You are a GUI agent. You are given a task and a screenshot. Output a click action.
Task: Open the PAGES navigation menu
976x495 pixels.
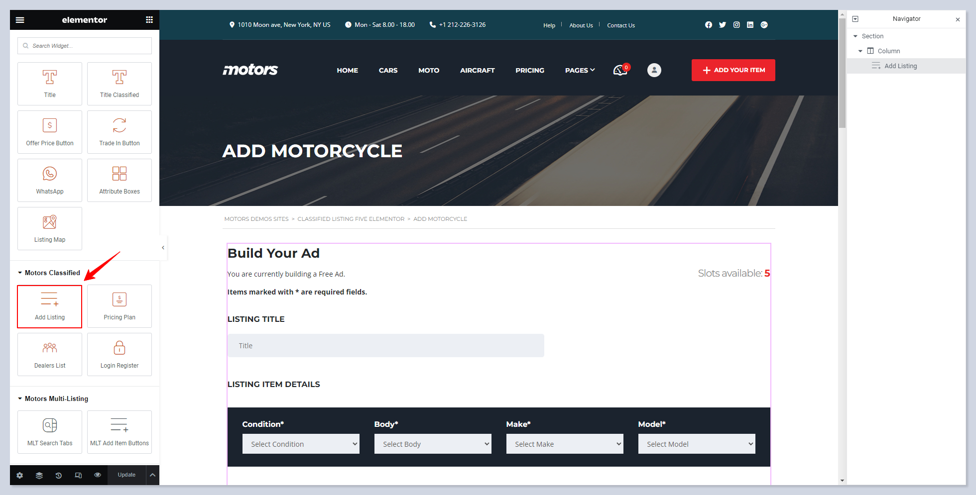[580, 70]
